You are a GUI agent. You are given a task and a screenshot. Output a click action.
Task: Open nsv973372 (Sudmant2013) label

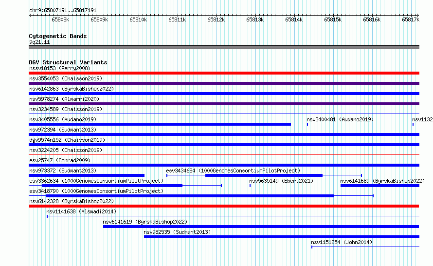pyautogui.click(x=63, y=171)
